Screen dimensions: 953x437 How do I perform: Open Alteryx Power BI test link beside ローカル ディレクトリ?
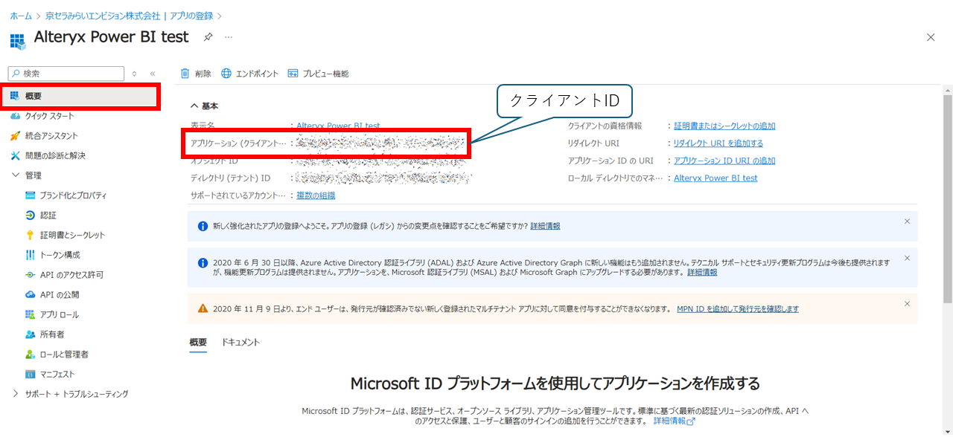point(715,178)
